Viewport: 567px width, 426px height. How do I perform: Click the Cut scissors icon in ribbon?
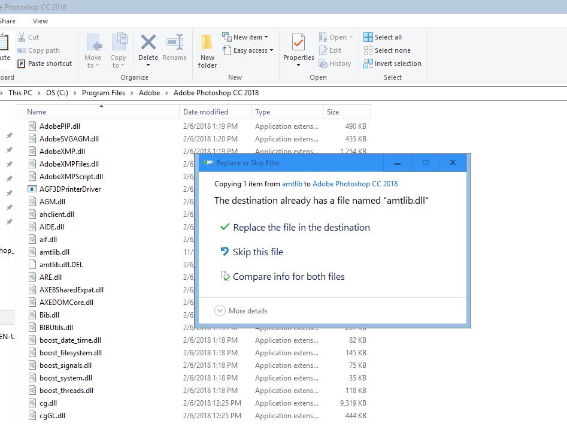click(22, 37)
